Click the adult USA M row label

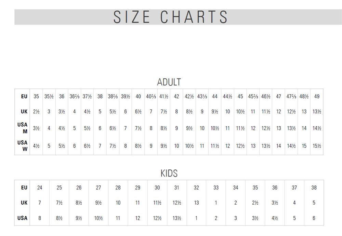(x=23, y=128)
